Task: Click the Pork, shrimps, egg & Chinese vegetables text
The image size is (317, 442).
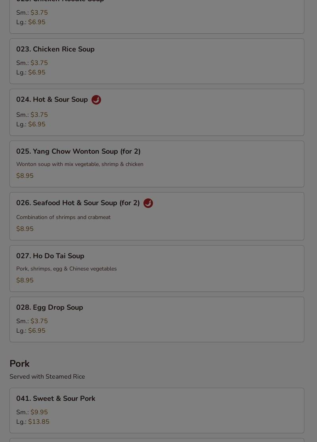Action: (67, 269)
